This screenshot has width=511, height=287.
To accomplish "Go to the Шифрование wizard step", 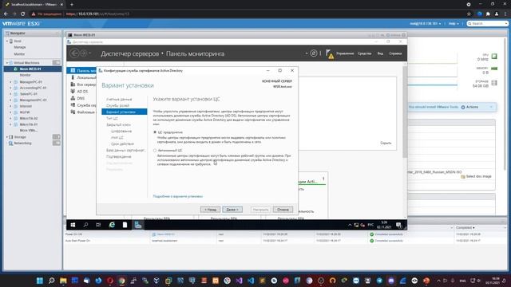I will click(x=121, y=131).
